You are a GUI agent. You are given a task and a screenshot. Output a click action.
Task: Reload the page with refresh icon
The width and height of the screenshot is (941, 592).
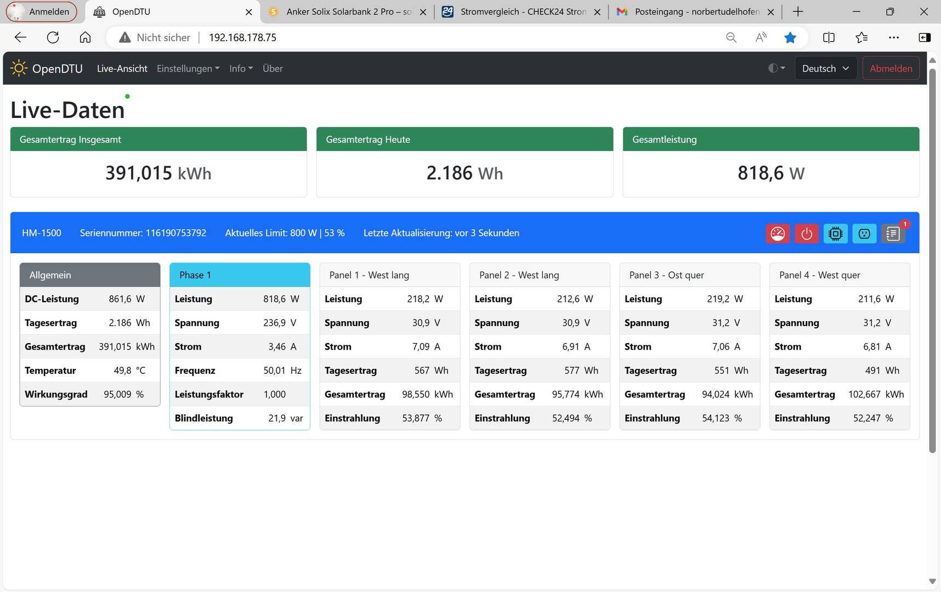53,37
